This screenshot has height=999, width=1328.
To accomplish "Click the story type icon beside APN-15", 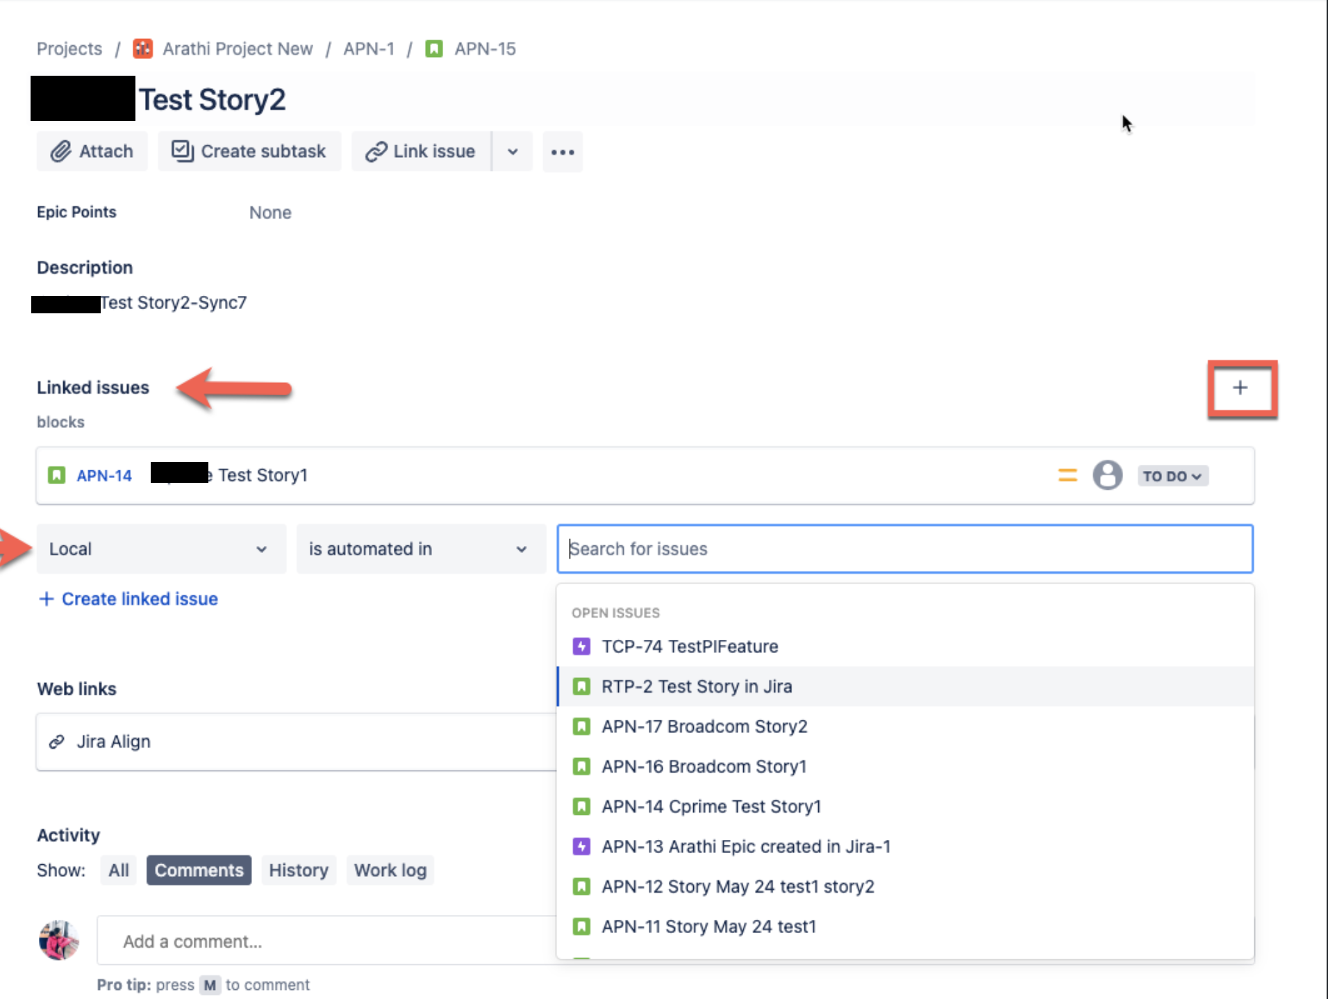I will click(x=434, y=49).
